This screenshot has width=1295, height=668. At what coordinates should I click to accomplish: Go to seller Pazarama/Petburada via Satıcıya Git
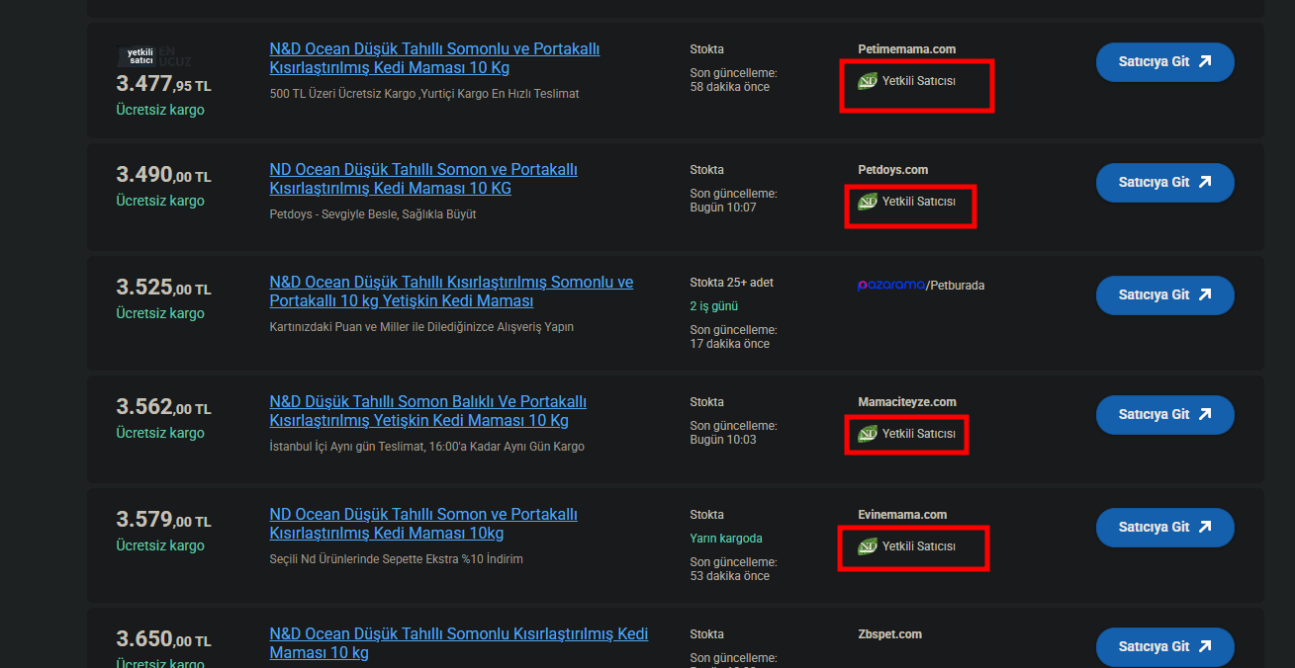click(1165, 294)
